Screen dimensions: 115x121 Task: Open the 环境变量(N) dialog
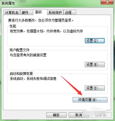(90, 100)
